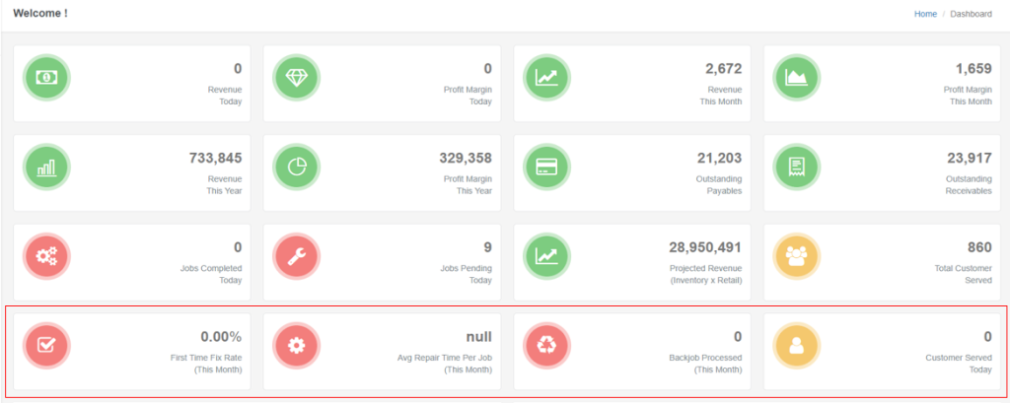The image size is (1010, 403).
Task: Click the Projected Revenue chart icon
Action: coord(546,256)
